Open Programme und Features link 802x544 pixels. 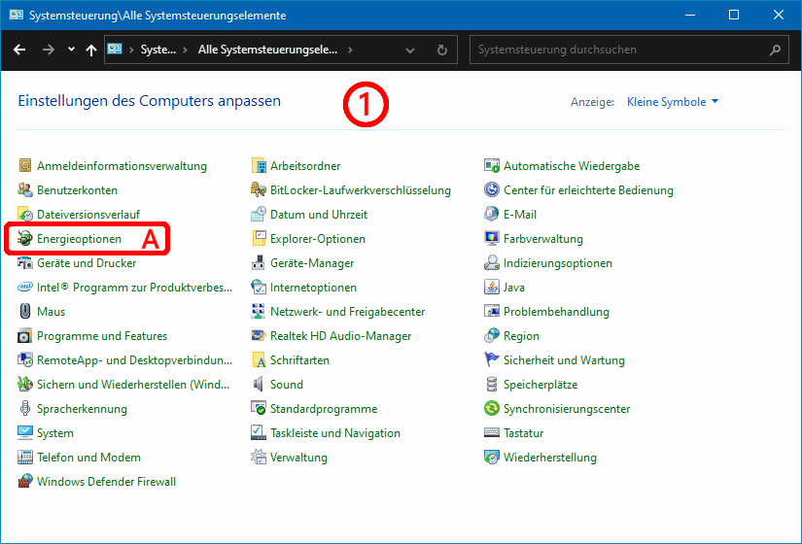click(102, 336)
